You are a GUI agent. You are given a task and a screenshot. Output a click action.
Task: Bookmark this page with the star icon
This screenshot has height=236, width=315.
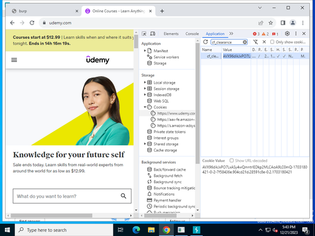271,23
